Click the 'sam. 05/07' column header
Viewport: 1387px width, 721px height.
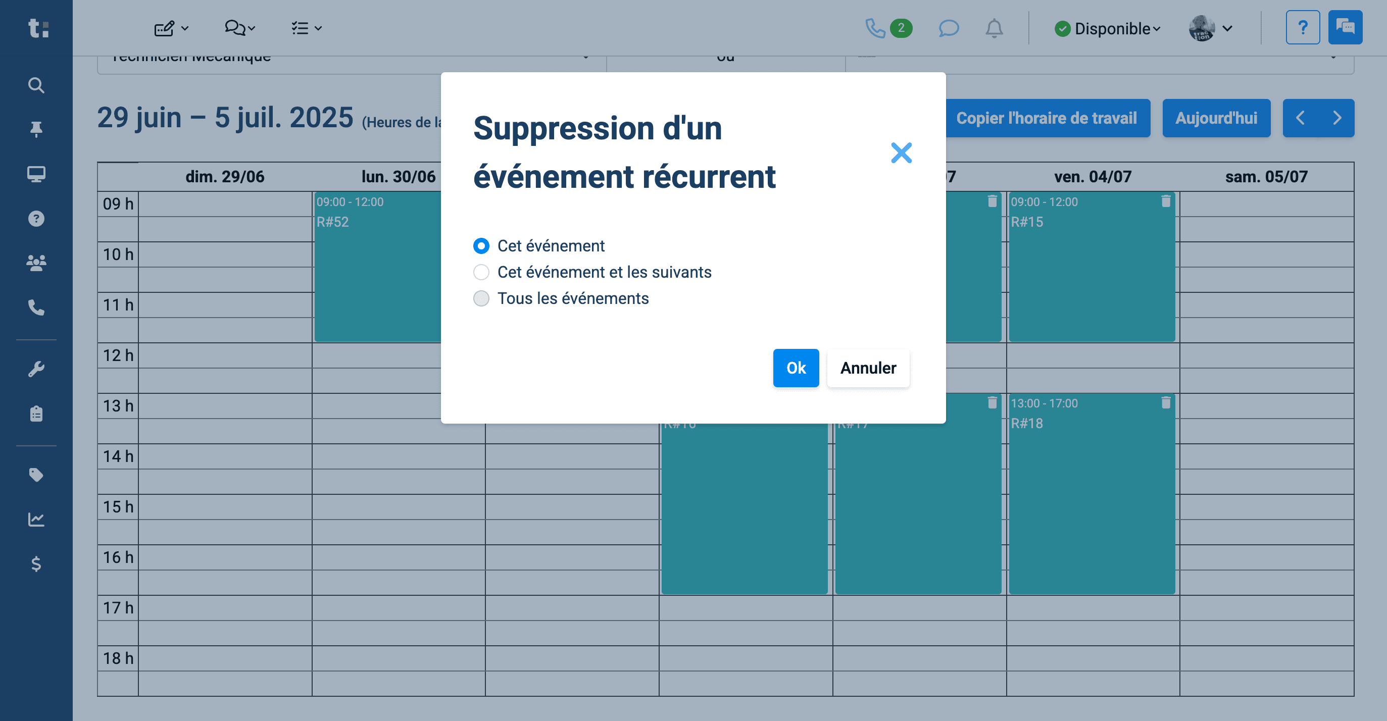pyautogui.click(x=1266, y=177)
